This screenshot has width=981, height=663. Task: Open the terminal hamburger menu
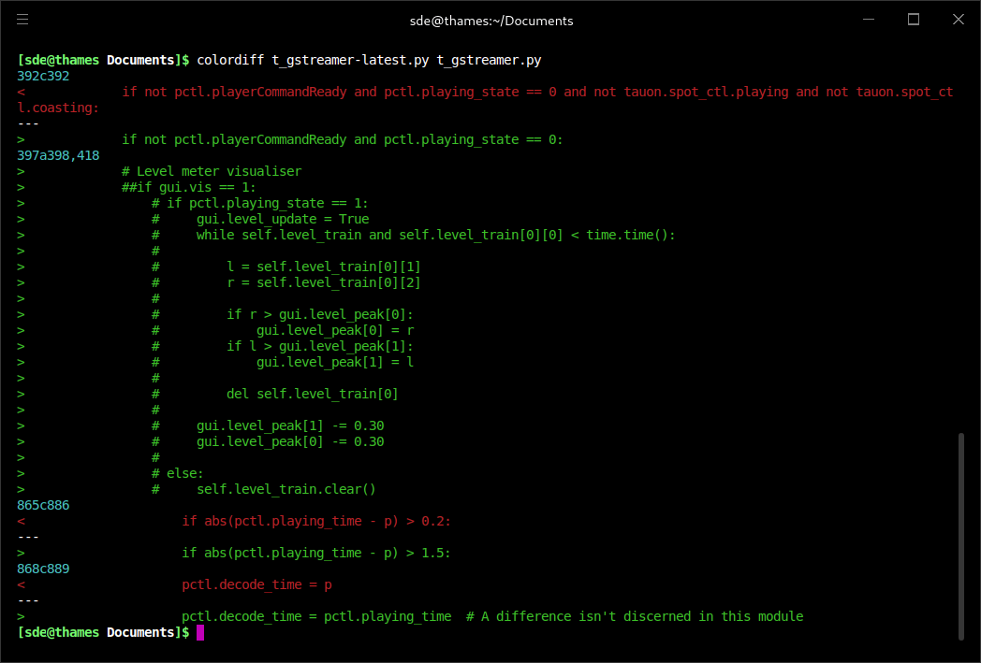coord(22,20)
